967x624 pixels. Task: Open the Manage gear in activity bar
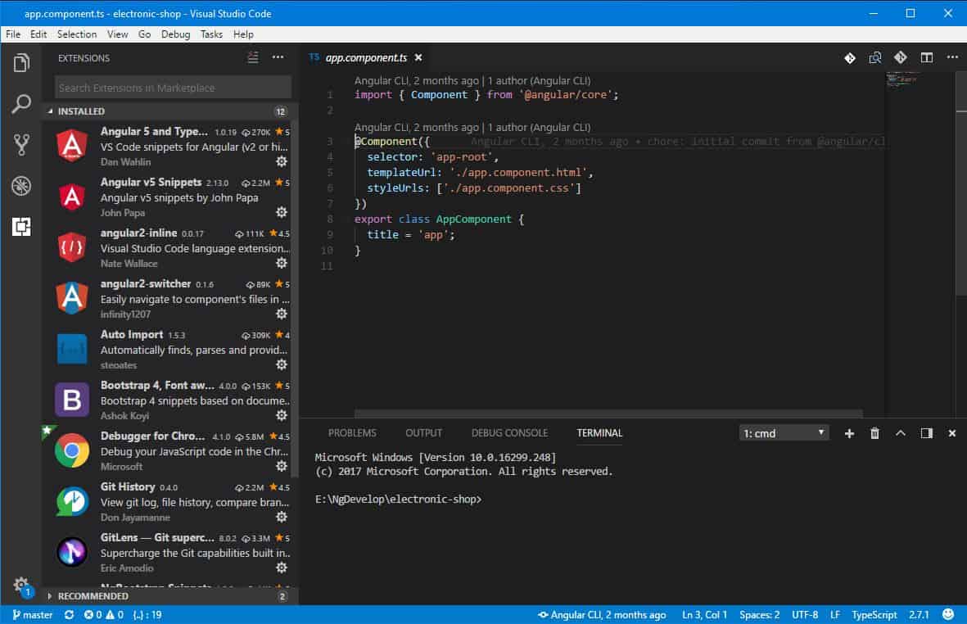[x=21, y=584]
